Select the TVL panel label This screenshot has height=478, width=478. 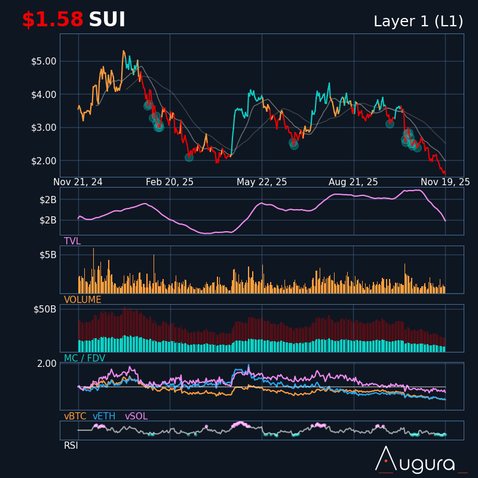(x=72, y=241)
